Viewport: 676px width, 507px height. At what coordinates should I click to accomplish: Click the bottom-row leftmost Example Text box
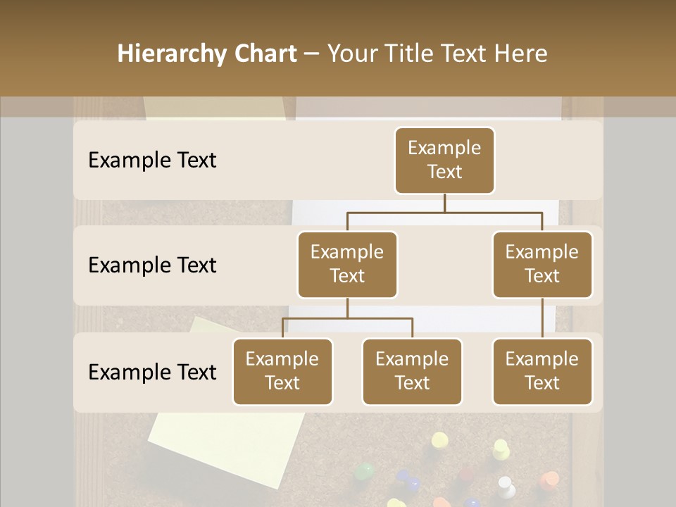(282, 372)
